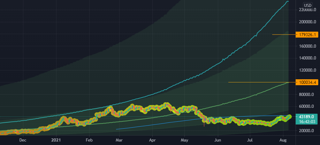Click the Jul label on time axis

(x=250, y=140)
